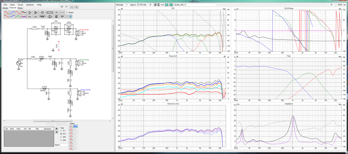Click the overlay name field vyhybka_900_13
Screen dimensions: 348x154
click(x=195, y=5)
